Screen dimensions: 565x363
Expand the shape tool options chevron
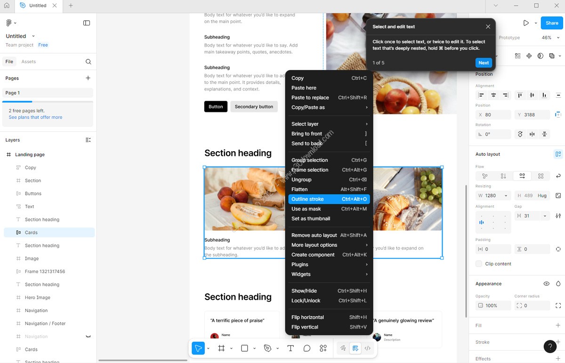click(254, 348)
